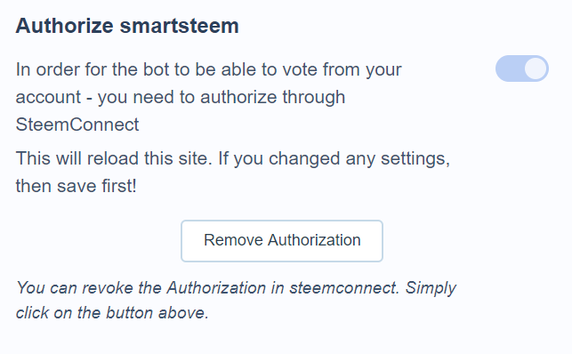The height and width of the screenshot is (354, 572).
Task: Select the "Authorize smartsteem" heading
Action: [x=127, y=26]
